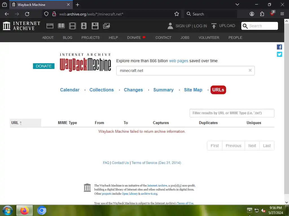Open the VOLUNTEER menu item
The width and height of the screenshot is (289, 216).
tap(209, 37)
